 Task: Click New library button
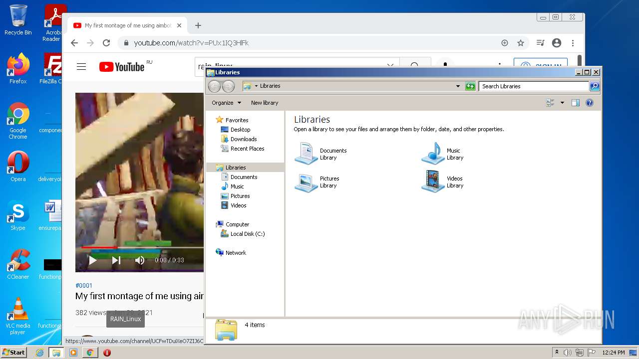(265, 103)
